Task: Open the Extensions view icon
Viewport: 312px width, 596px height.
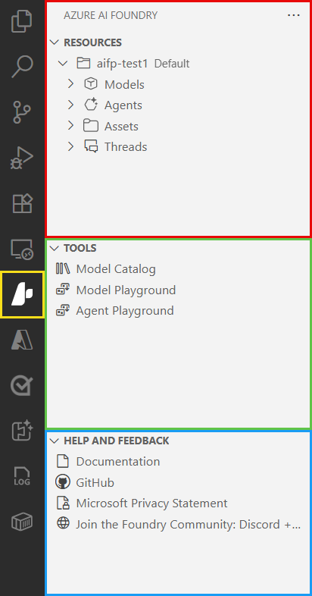Action: (22, 203)
